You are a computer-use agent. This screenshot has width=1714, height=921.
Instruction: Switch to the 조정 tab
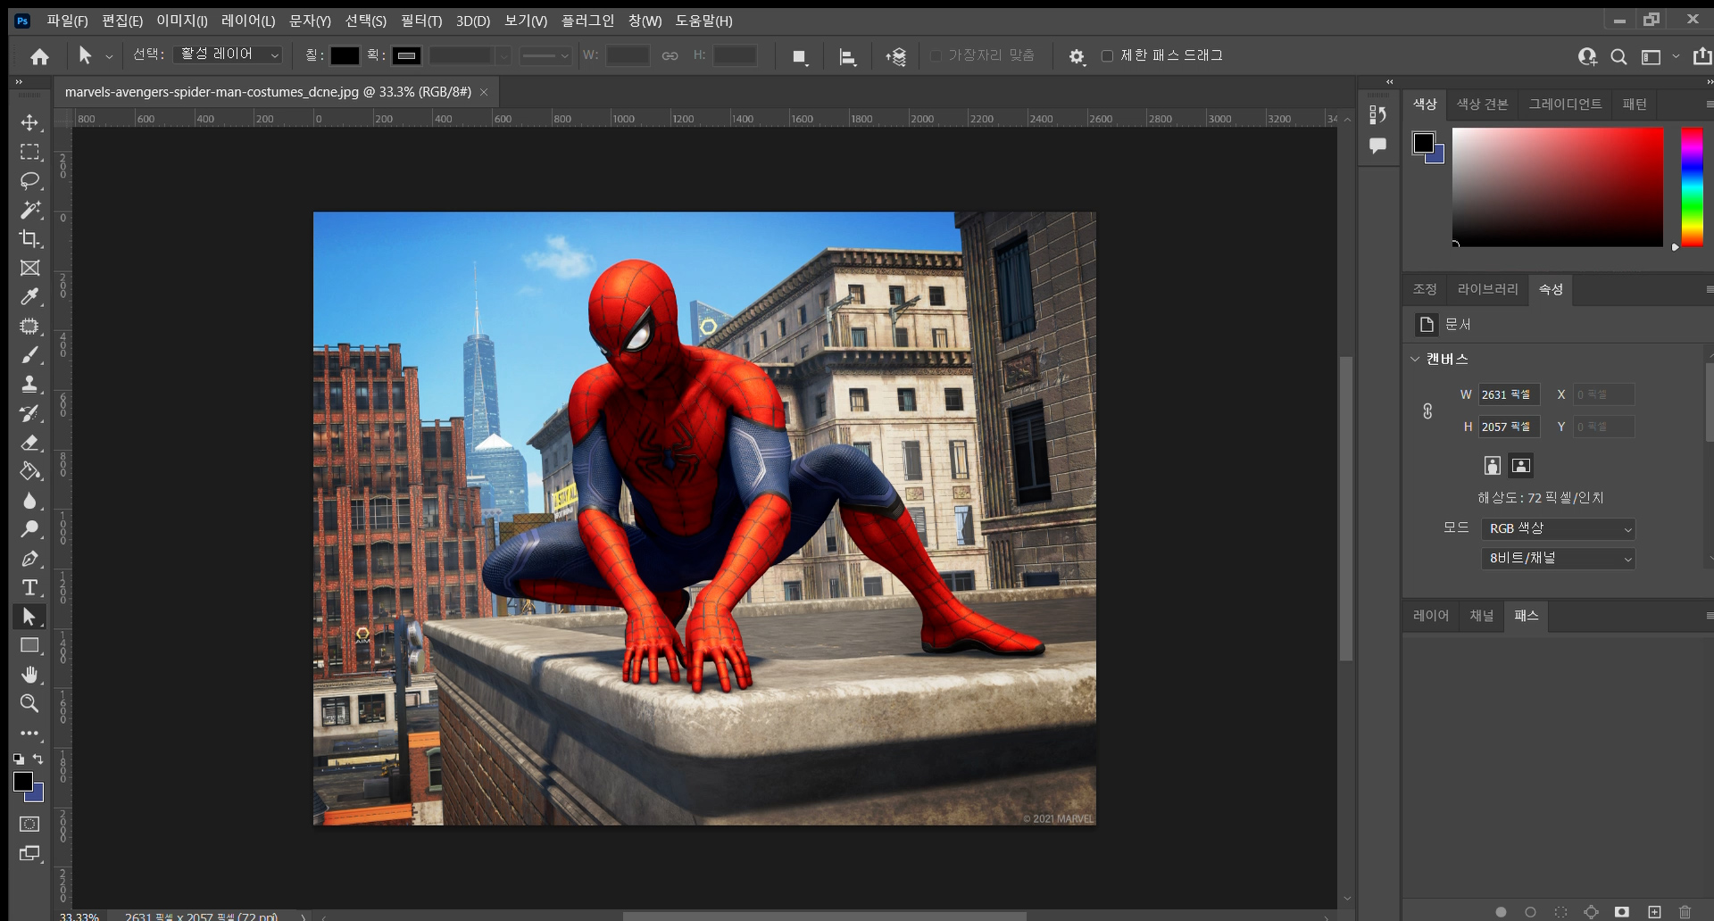(x=1425, y=289)
